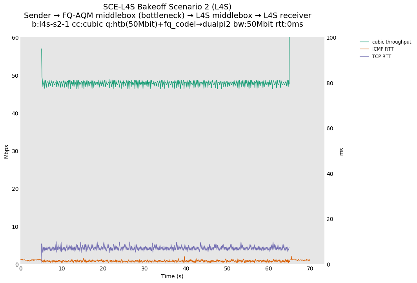Click the 30 tick on the time axis
This screenshot has width=417, height=283.
pyautogui.click(x=144, y=268)
